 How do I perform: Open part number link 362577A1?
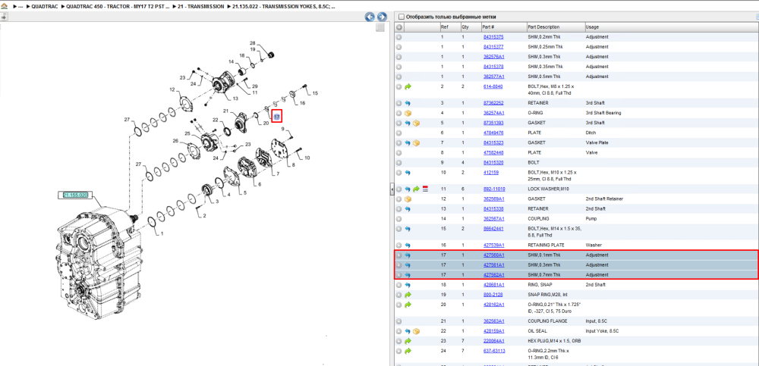(494, 77)
